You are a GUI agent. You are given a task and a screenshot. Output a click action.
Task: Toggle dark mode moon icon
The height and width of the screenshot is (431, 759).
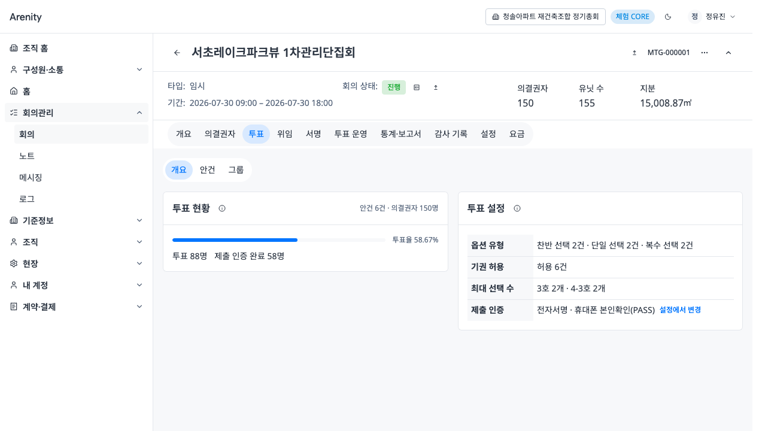668,17
